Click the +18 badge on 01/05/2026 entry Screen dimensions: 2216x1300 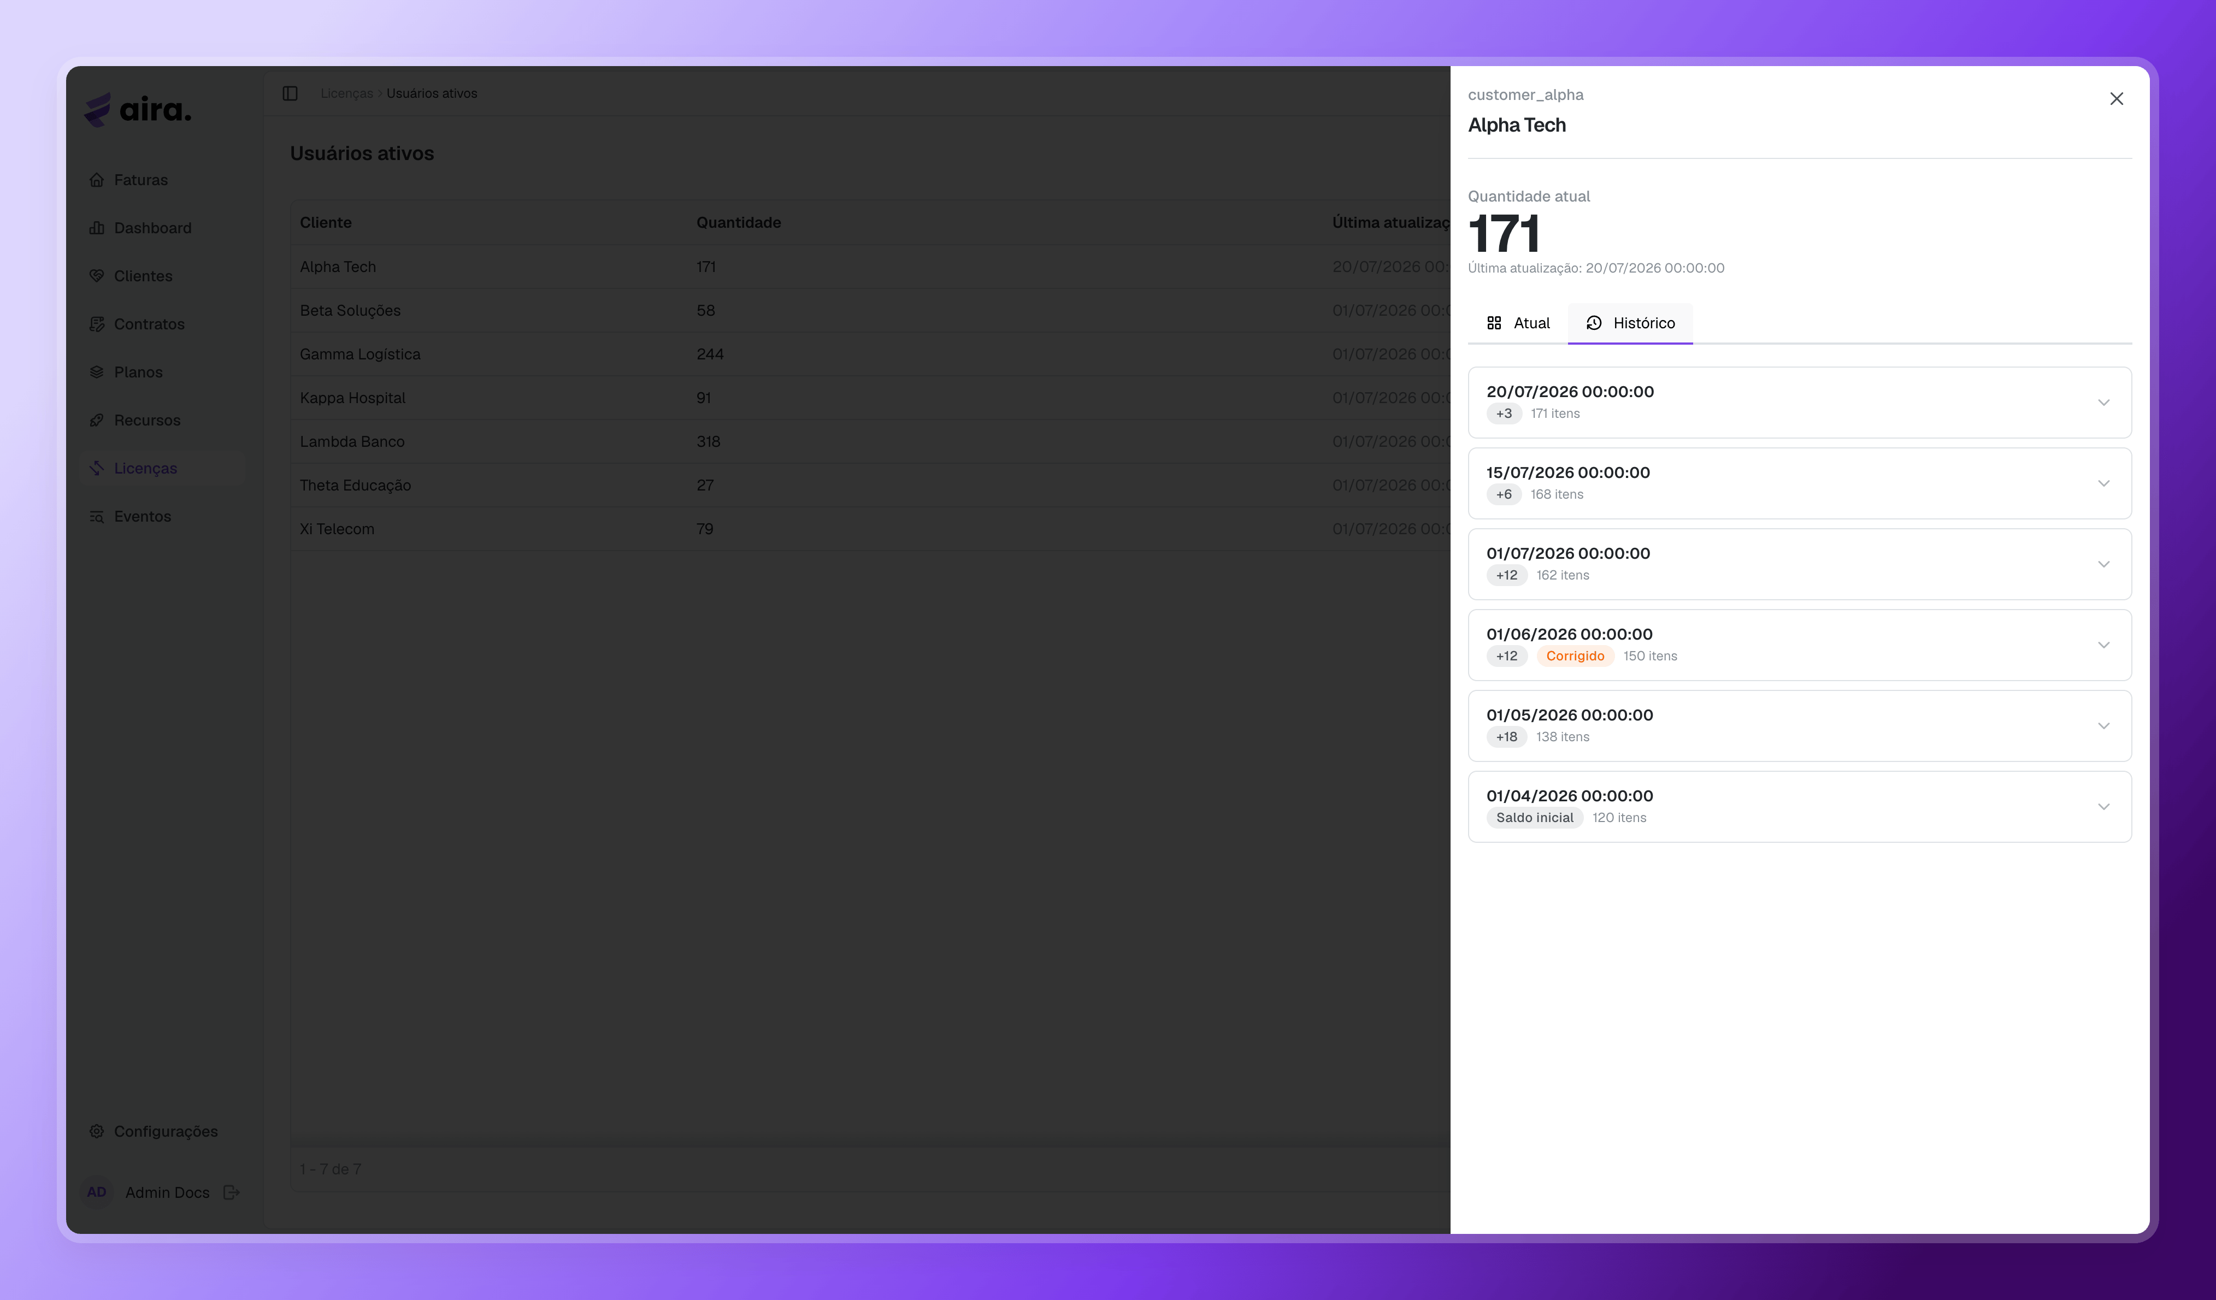coord(1506,737)
